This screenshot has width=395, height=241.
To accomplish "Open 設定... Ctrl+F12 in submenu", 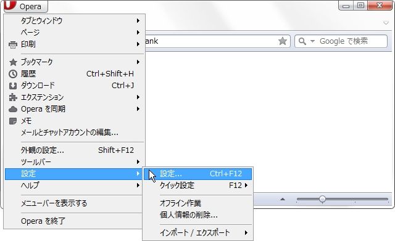I will (197, 174).
